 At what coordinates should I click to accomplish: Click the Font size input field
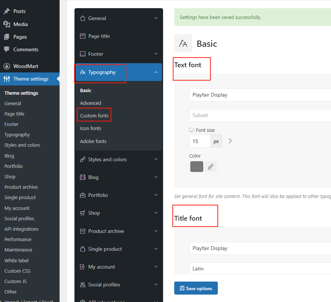[200, 141]
